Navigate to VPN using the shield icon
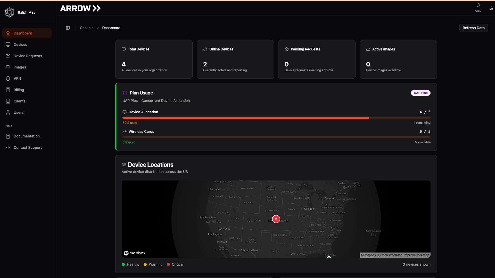This screenshot has width=495, height=278. (17, 78)
